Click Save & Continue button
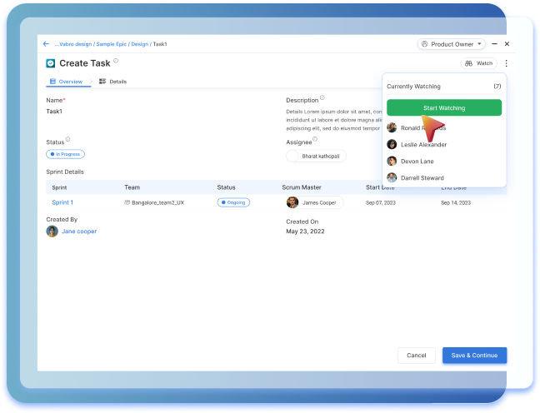This screenshot has width=540, height=413. click(x=474, y=356)
